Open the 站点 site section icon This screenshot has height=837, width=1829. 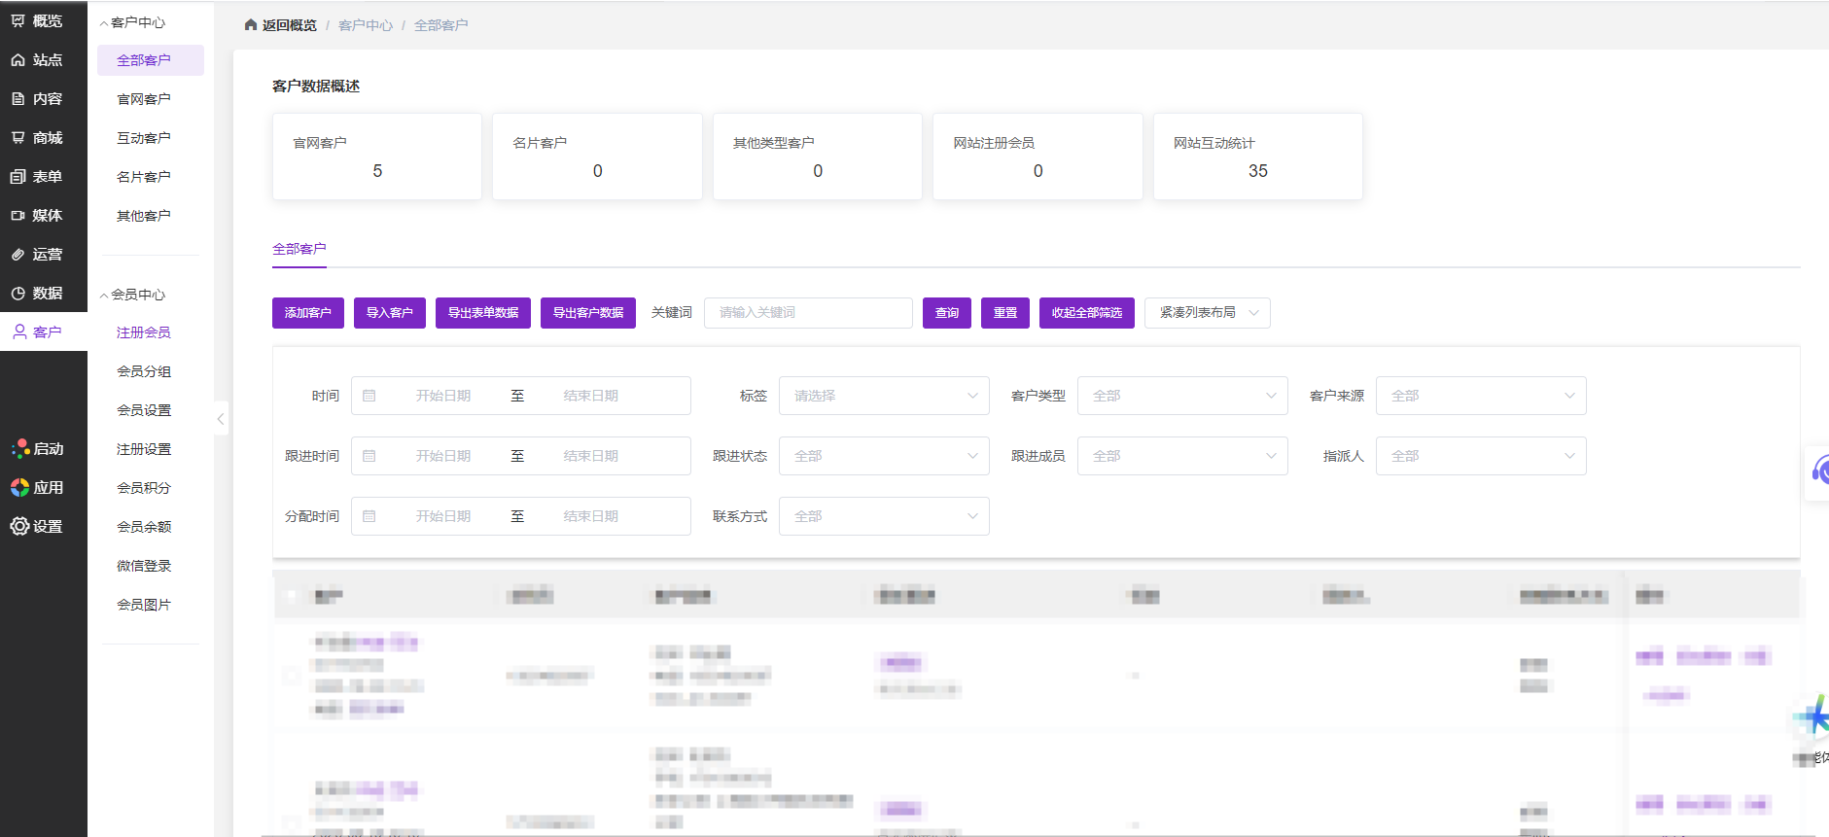pos(18,60)
